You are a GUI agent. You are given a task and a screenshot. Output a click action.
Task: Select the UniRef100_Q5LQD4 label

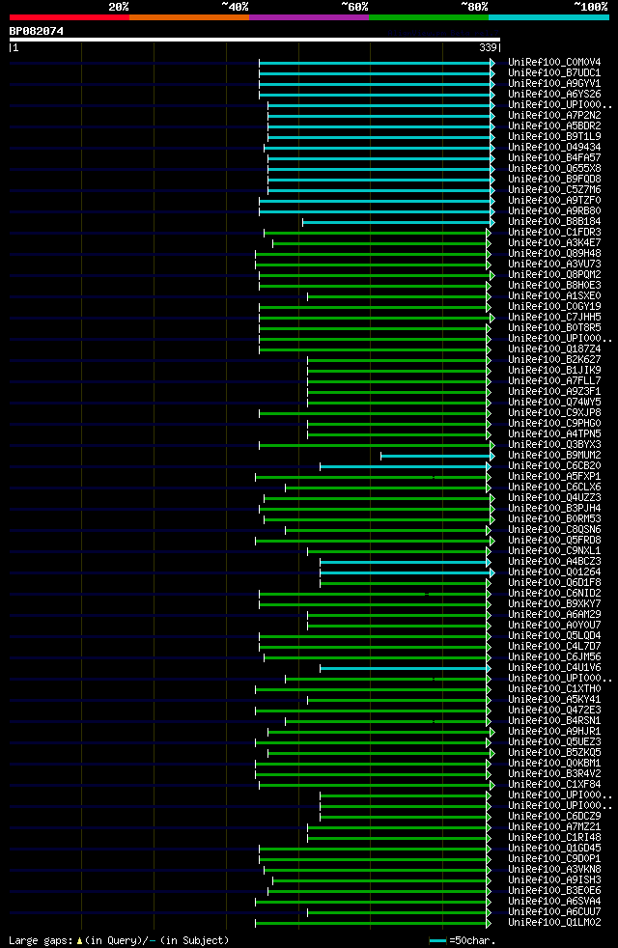click(x=554, y=636)
